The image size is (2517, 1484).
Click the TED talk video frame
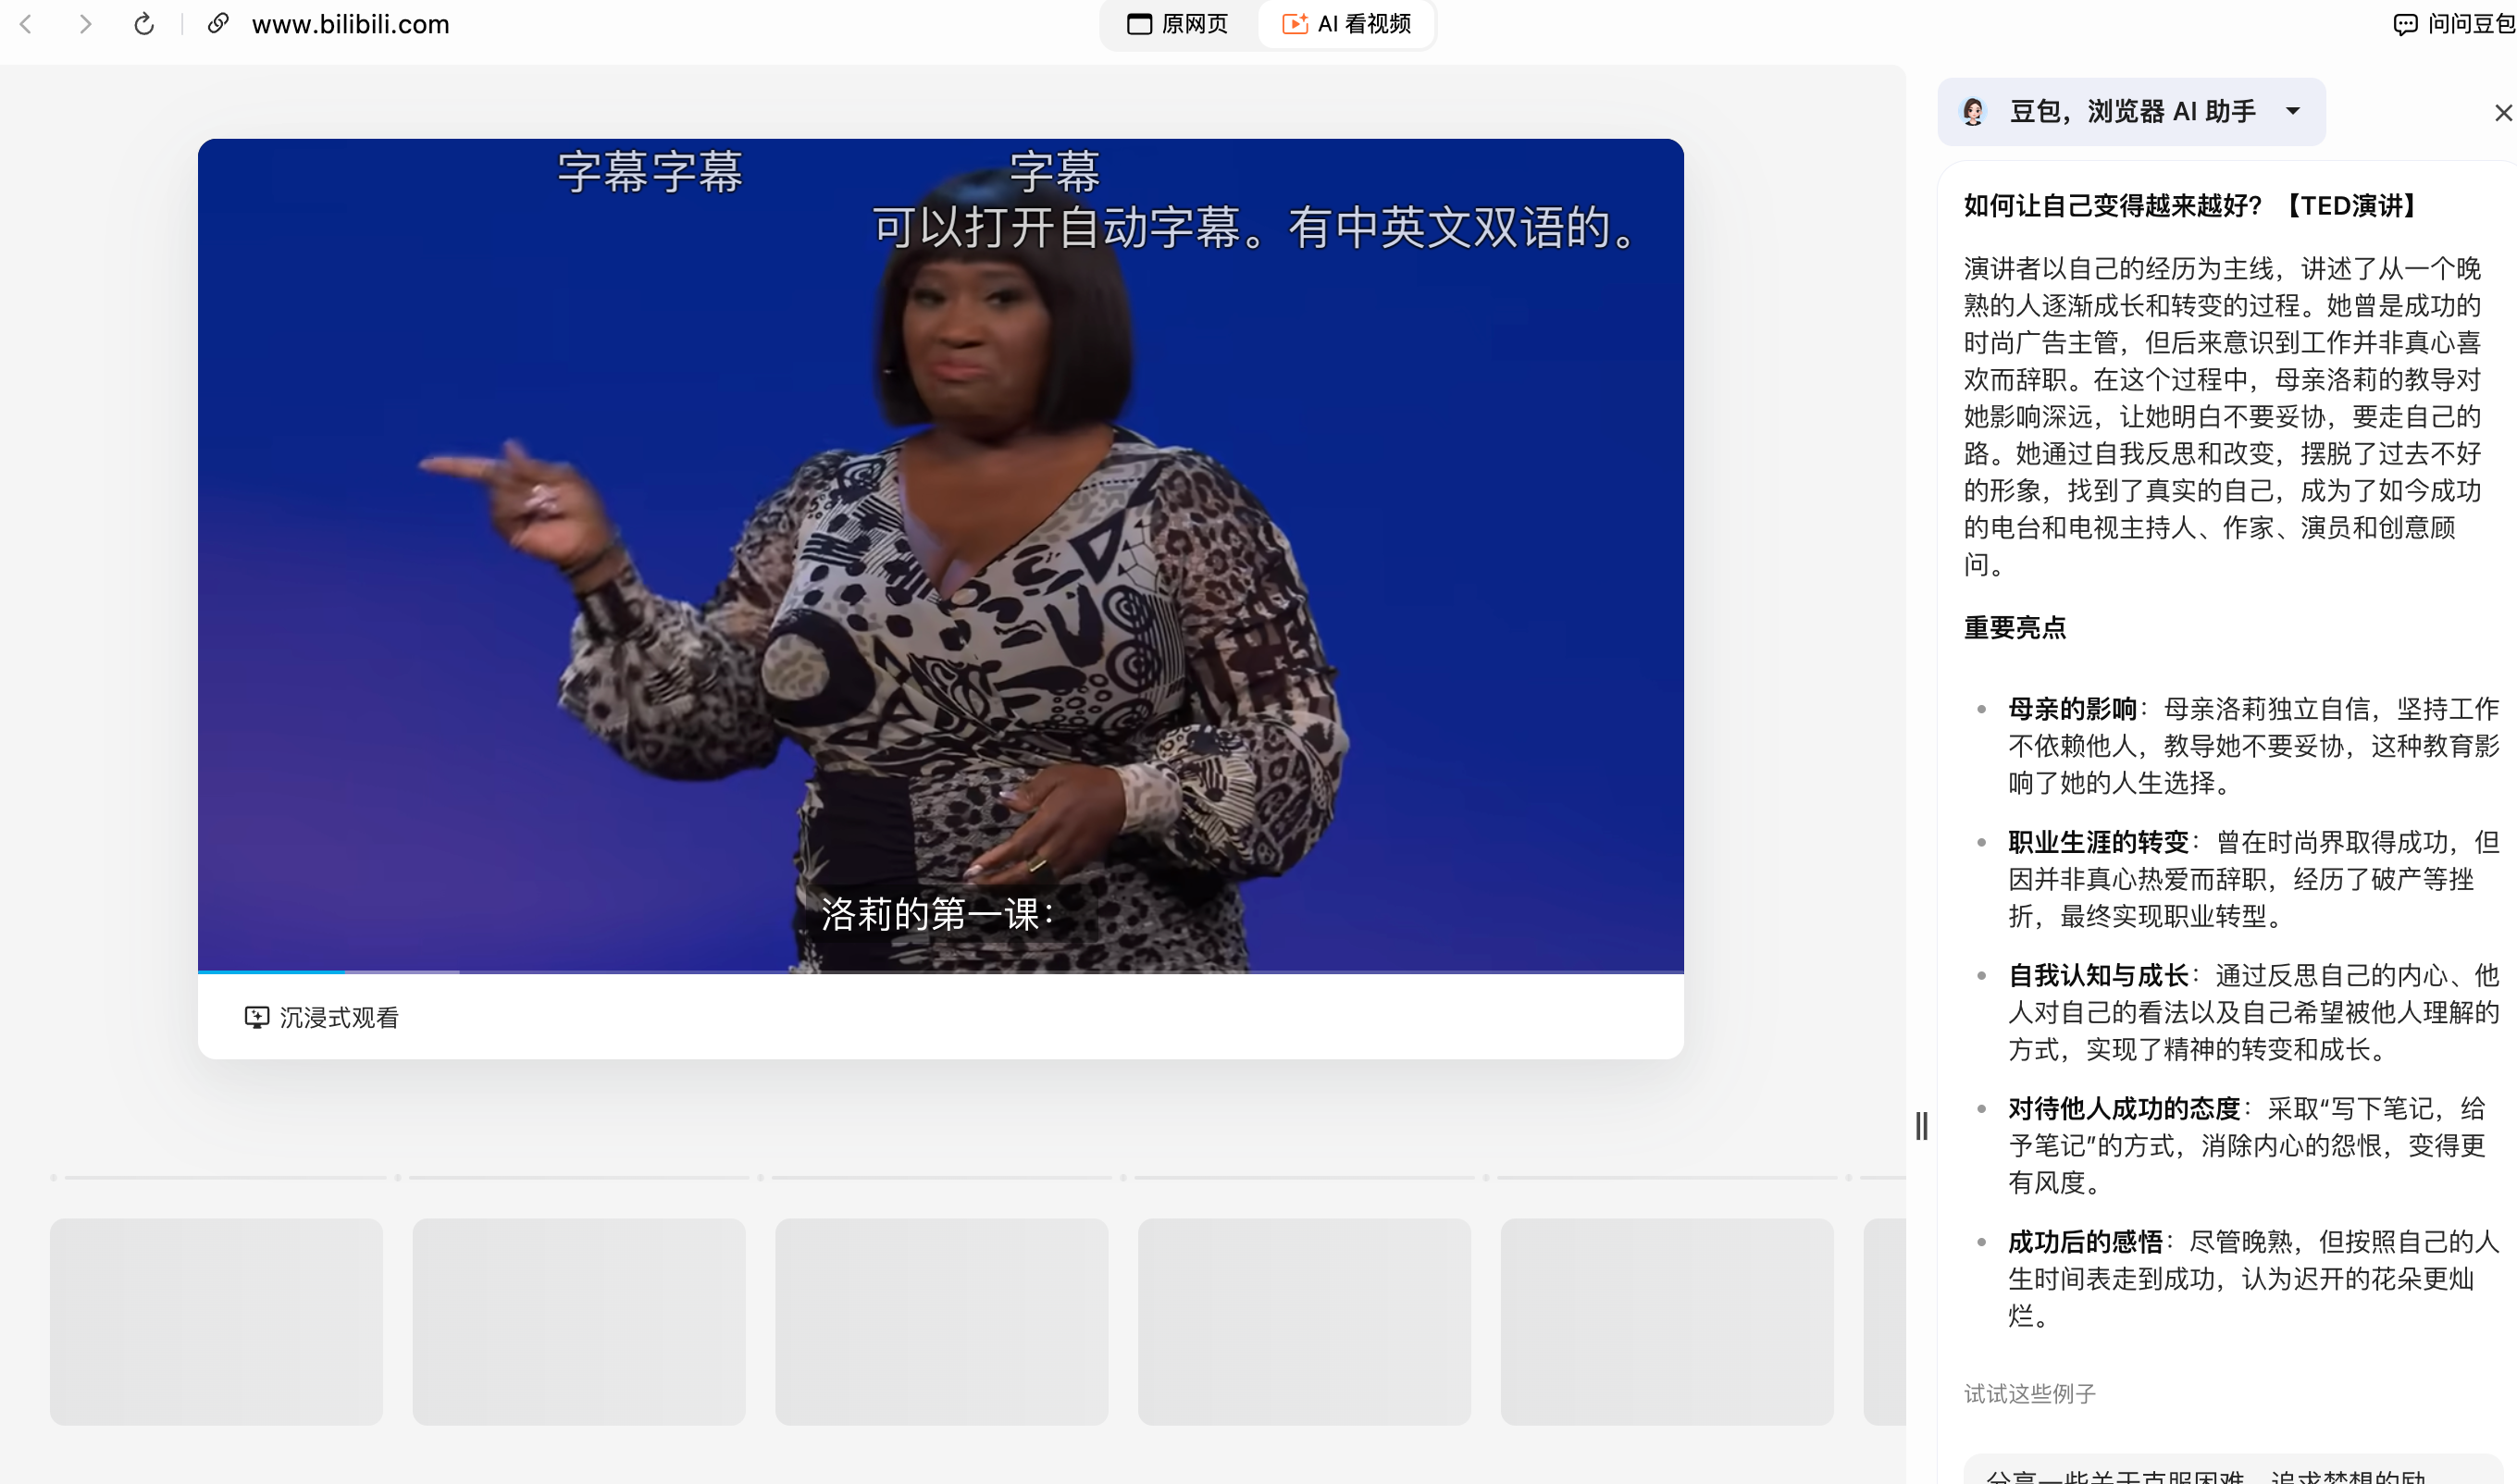[940, 555]
